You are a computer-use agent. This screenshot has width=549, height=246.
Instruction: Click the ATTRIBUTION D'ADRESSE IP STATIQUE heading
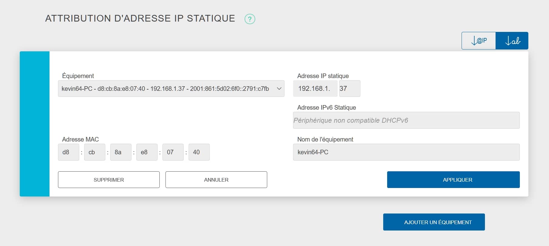[x=140, y=19]
